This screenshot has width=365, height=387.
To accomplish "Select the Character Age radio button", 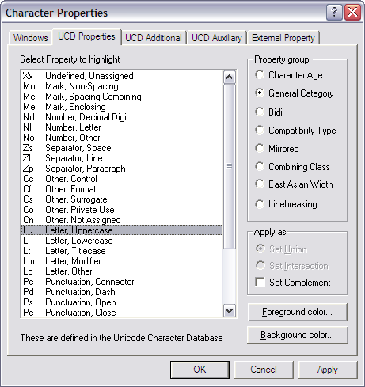I will pos(289,75).
